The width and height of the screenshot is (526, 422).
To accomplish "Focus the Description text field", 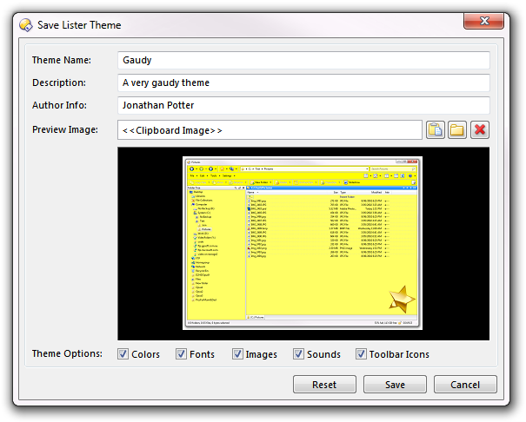I will coord(303,83).
